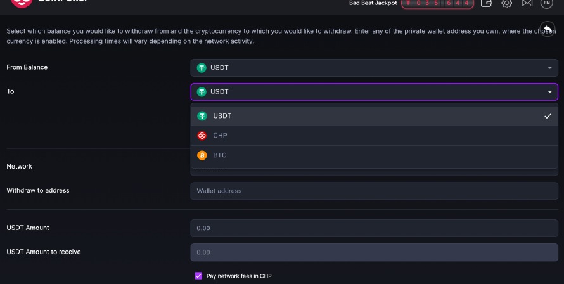Click the Wallet address input field
The image size is (564, 284).
tap(374, 191)
